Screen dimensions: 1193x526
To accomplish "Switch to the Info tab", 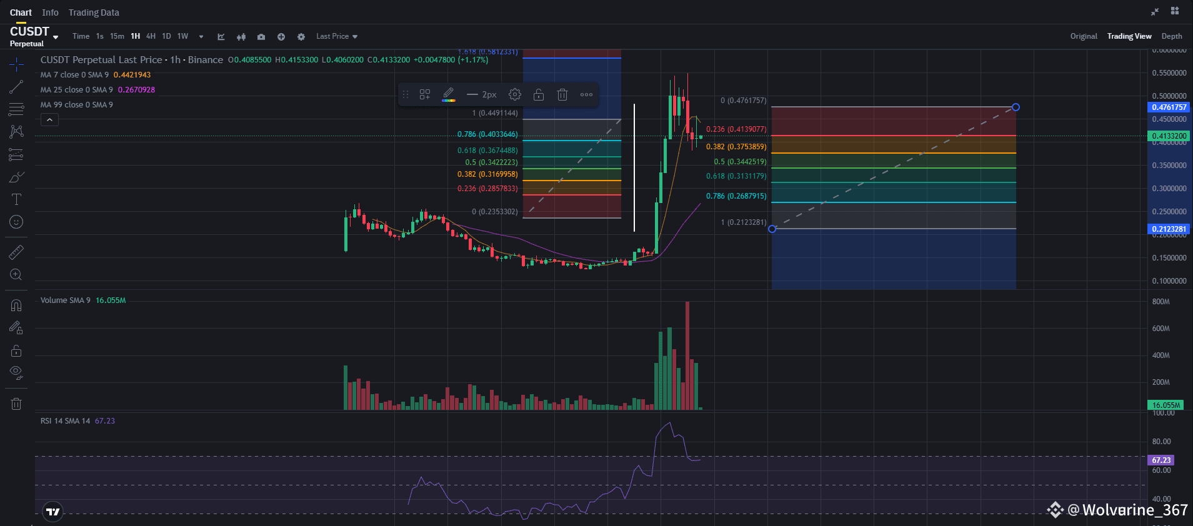I will click(50, 12).
